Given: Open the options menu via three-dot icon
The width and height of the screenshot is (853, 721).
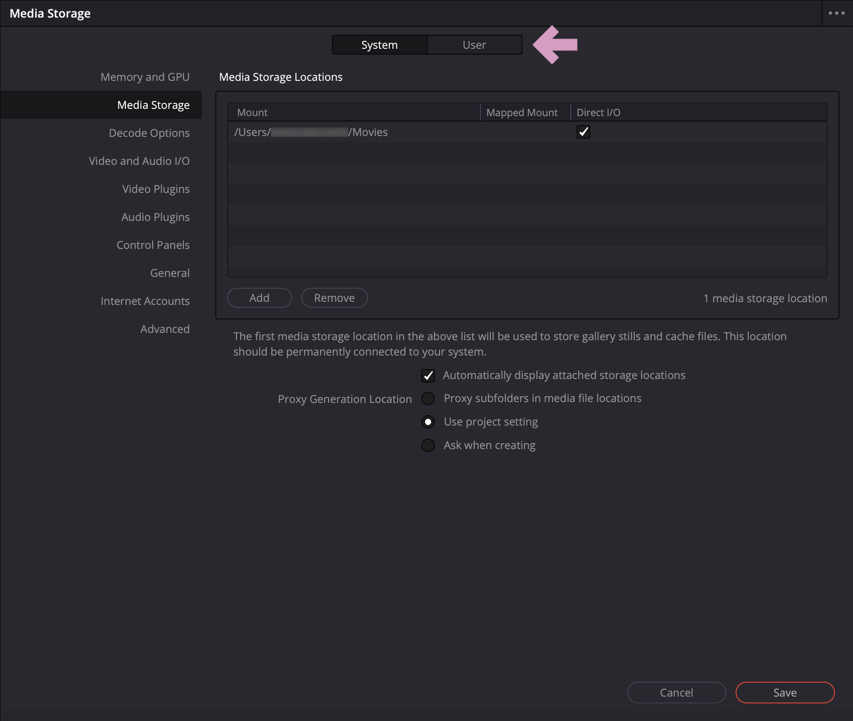Looking at the screenshot, I should pyautogui.click(x=836, y=13).
